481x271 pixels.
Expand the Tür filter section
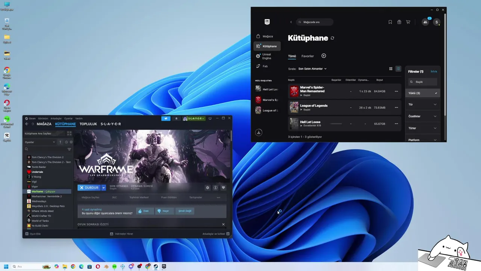click(422, 105)
